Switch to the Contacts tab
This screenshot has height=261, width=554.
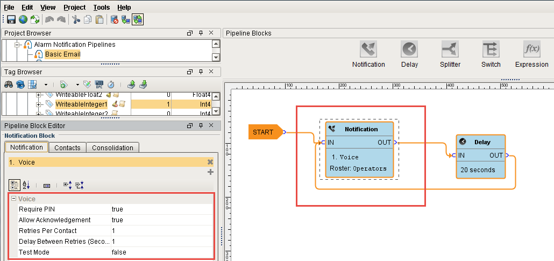(68, 147)
